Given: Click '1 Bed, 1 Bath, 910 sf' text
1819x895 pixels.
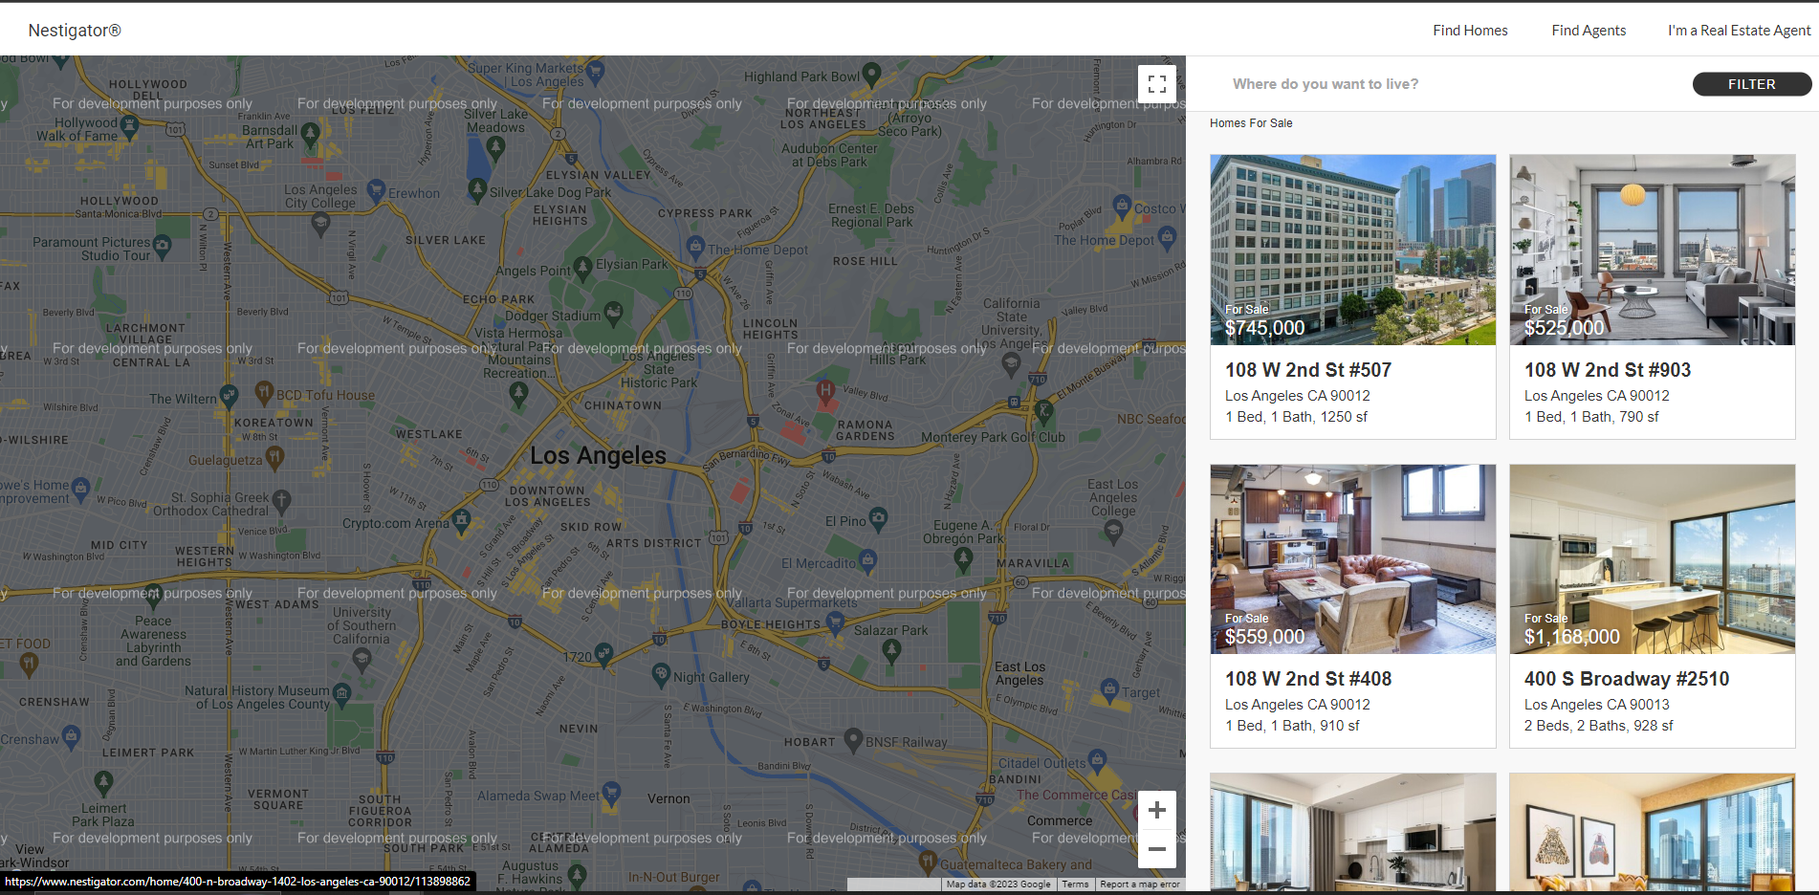Looking at the screenshot, I should pyautogui.click(x=1292, y=726).
